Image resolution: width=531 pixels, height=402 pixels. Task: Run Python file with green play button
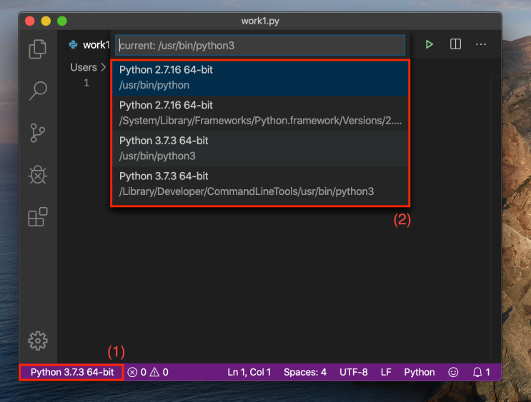click(429, 44)
